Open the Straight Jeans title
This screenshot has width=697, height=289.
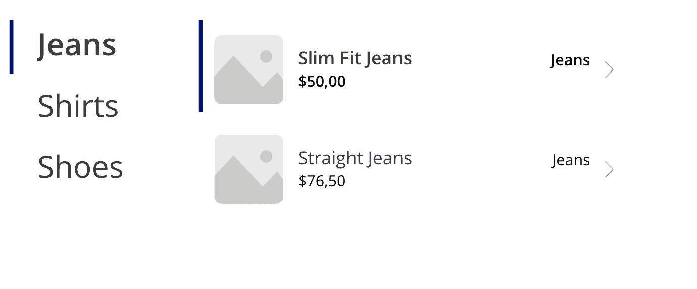(x=355, y=158)
